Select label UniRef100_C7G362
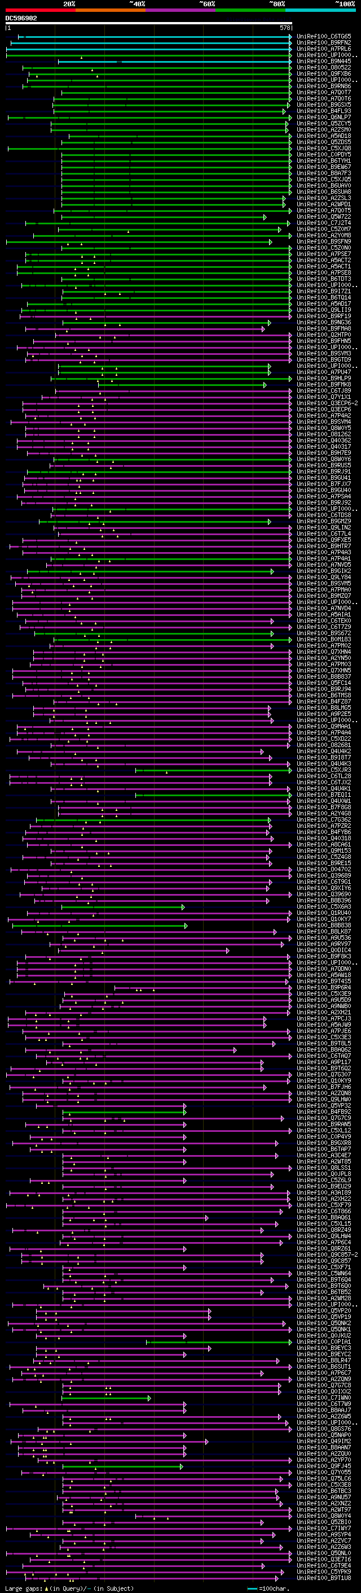The width and height of the screenshot is (361, 1593). tap(324, 820)
